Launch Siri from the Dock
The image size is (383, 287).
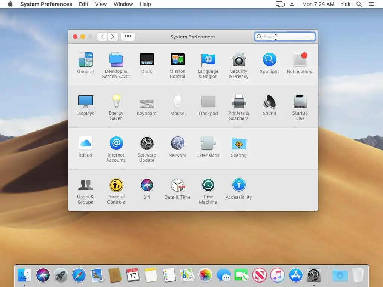pyautogui.click(x=43, y=275)
